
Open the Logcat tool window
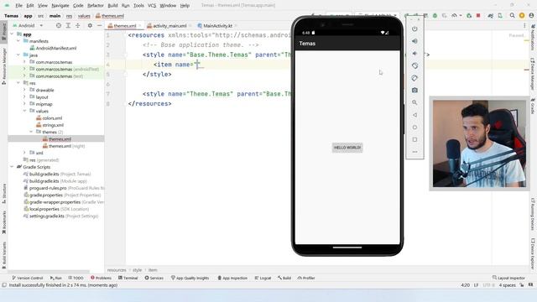pyautogui.click(x=263, y=278)
